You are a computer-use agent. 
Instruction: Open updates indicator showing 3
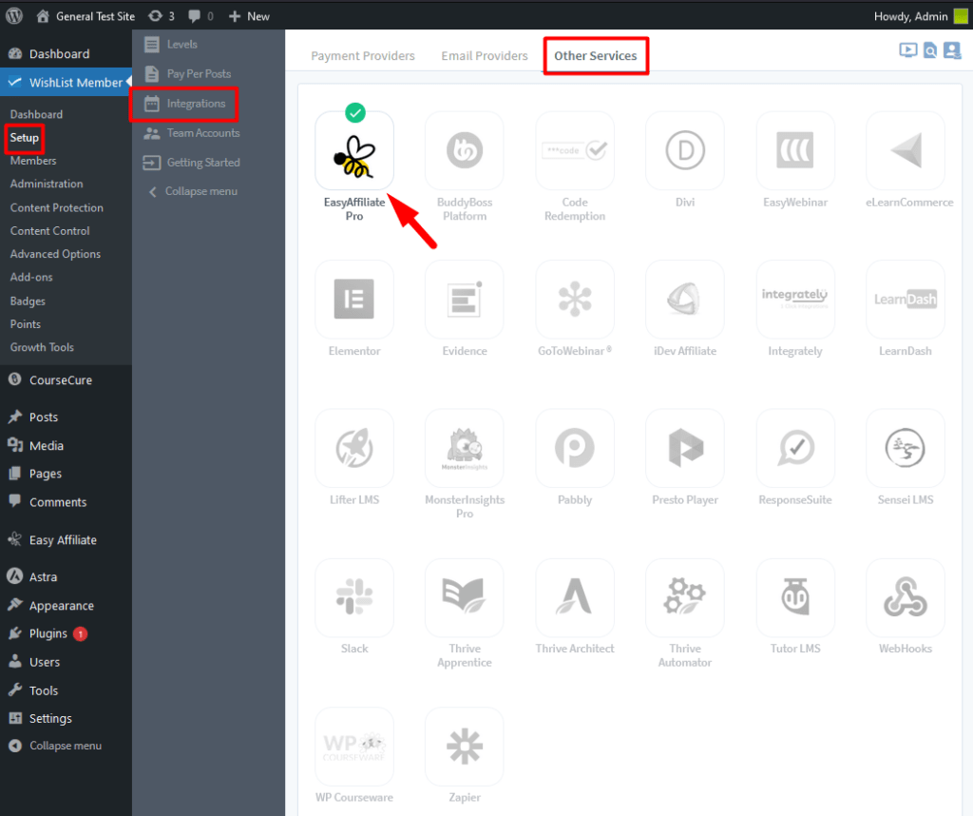click(162, 16)
